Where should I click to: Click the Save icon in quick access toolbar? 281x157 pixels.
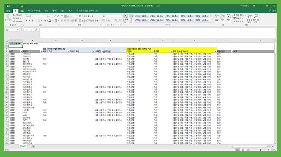pyautogui.click(x=8, y=6)
